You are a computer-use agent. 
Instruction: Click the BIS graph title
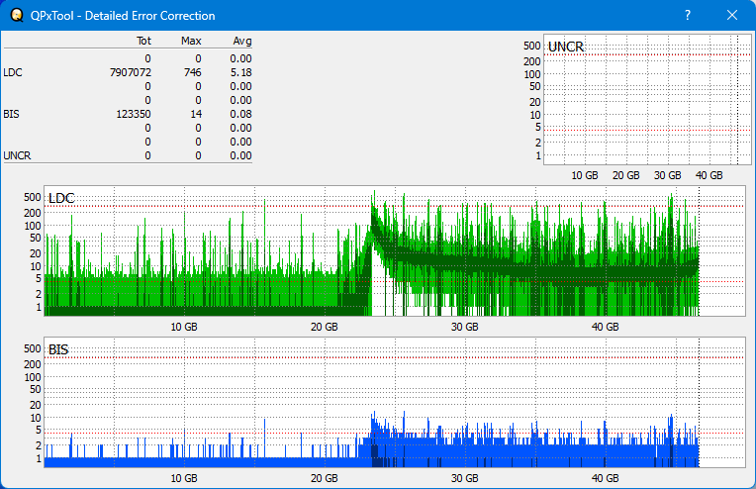click(58, 349)
